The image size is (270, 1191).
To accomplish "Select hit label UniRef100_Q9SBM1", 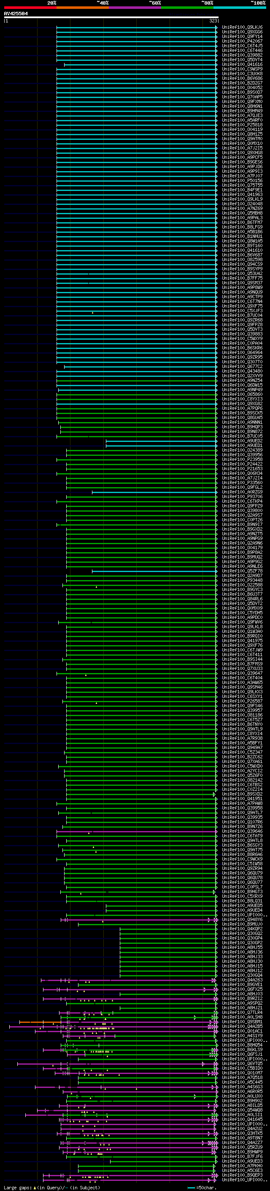I will tap(242, 1021).
